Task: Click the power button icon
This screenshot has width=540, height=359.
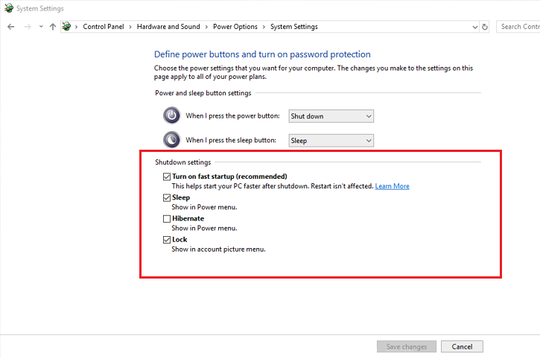Action: coord(171,115)
